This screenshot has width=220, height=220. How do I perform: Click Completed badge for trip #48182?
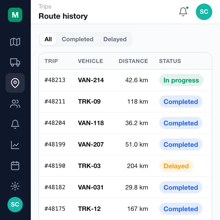(181, 188)
